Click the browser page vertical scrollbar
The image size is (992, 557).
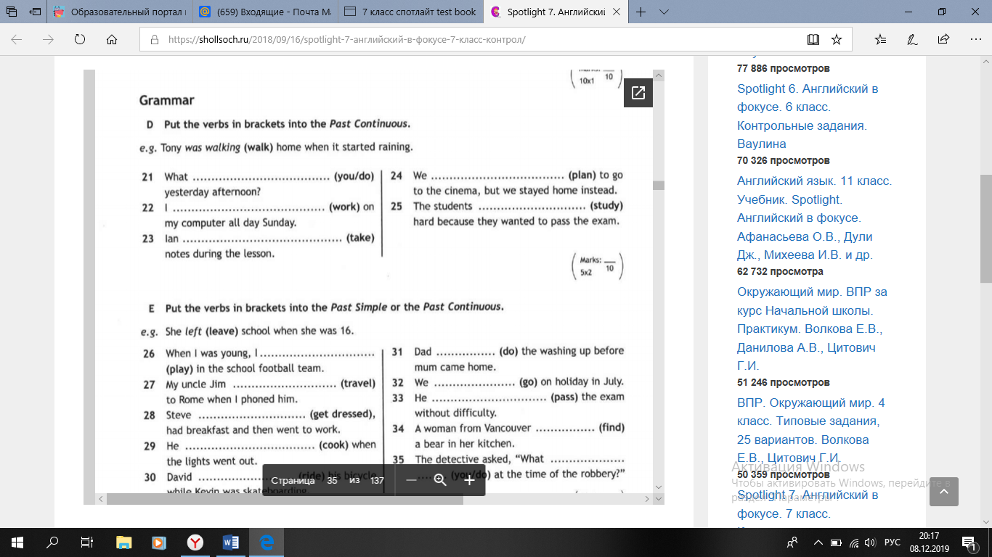[985, 228]
